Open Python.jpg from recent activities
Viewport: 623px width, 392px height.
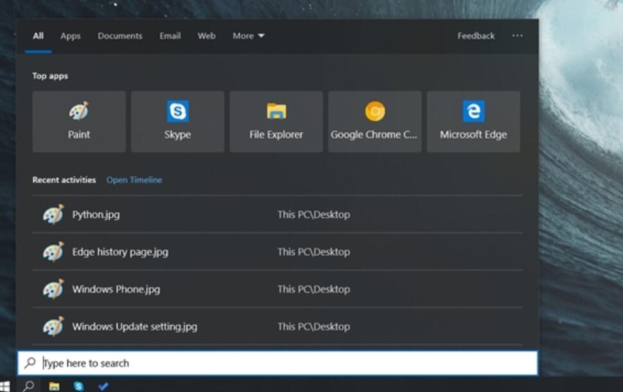click(96, 215)
